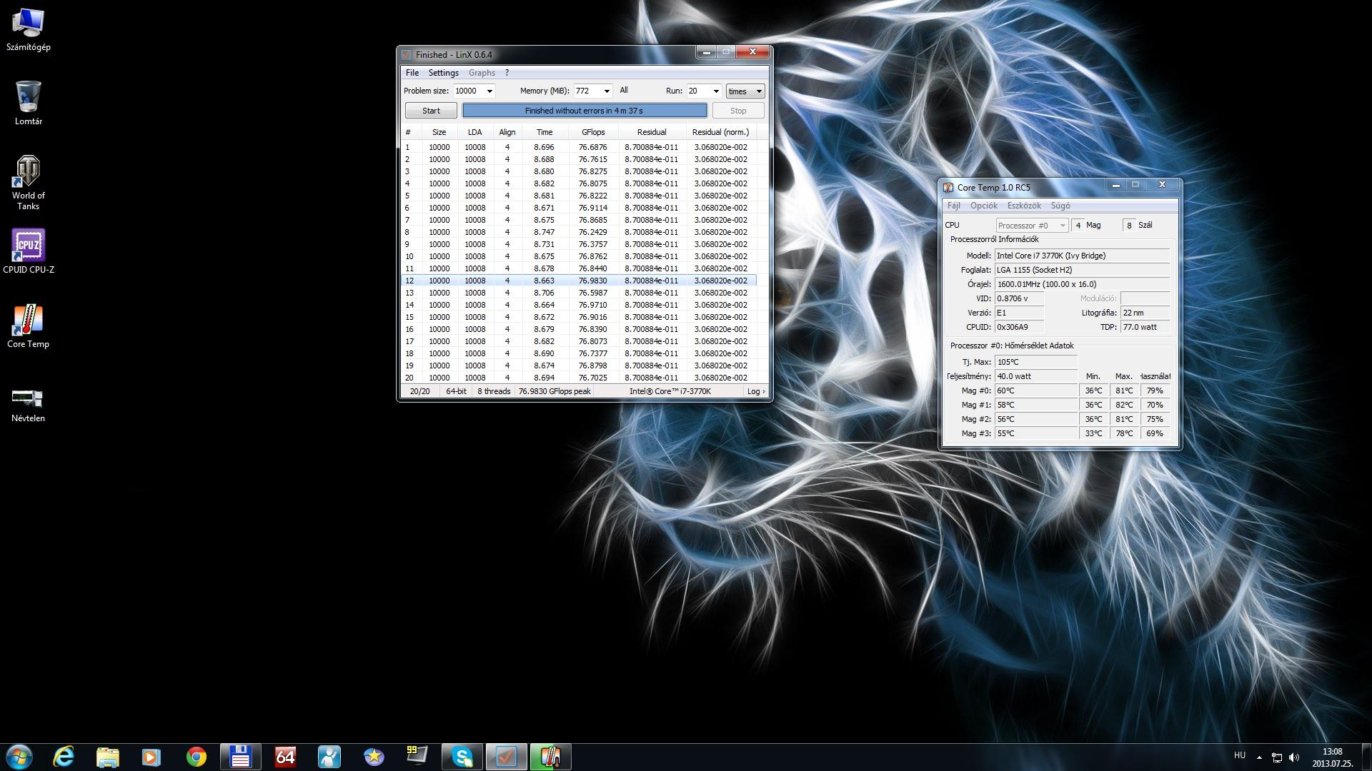Switch to Core Temp taskbar button

(x=550, y=757)
